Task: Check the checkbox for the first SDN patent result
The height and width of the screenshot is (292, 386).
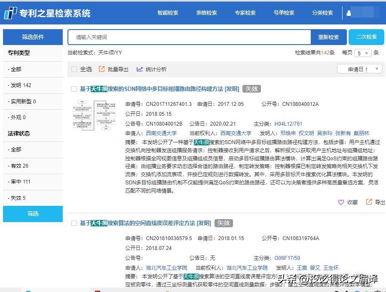Action: [x=74, y=89]
